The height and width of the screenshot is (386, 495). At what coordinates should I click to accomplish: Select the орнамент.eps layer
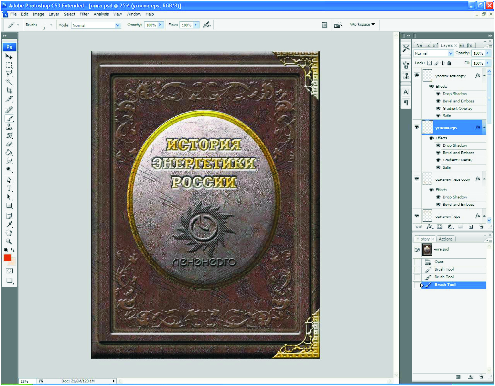coord(448,216)
